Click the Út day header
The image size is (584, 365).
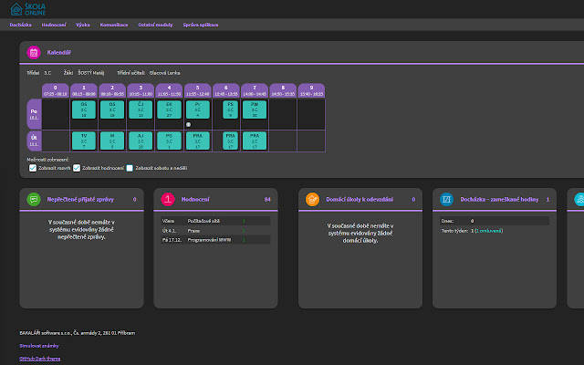tap(34, 141)
